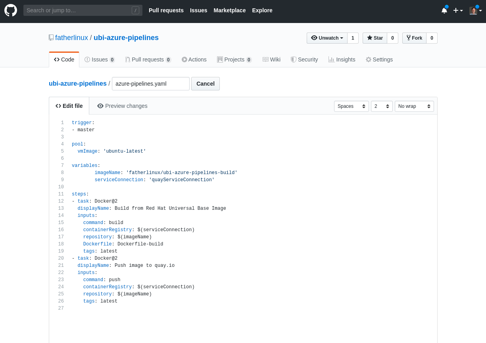Click the Star button
This screenshot has width=486, height=343.
click(x=375, y=38)
